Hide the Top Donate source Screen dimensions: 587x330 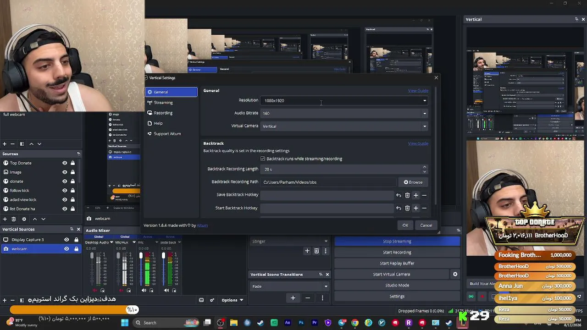[x=65, y=163]
